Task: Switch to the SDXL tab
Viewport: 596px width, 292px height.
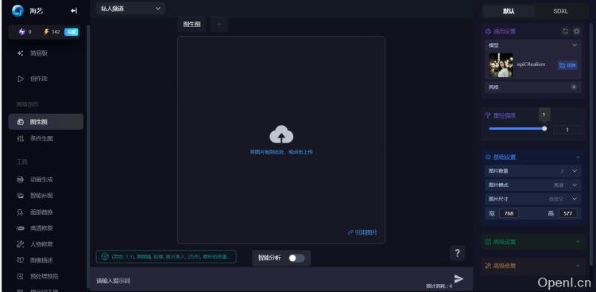Action: [x=561, y=11]
